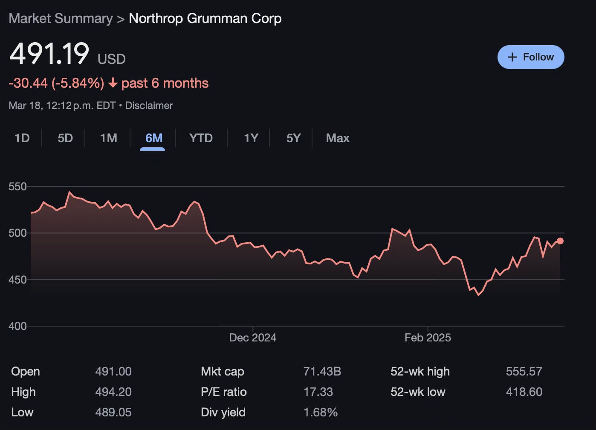
Task: Show the 1Y range
Action: pos(251,138)
